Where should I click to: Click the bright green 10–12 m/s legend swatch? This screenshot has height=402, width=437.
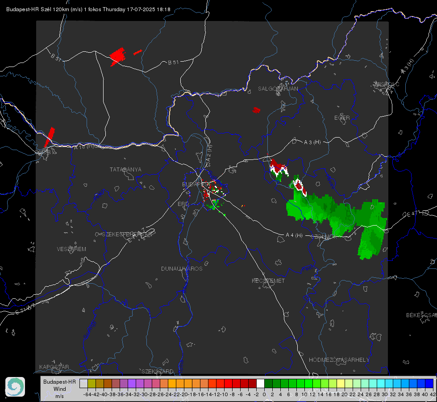308,383
